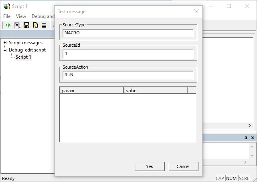Click the SCRL status bar indicator
The height and width of the screenshot is (182, 257).
[x=244, y=178]
